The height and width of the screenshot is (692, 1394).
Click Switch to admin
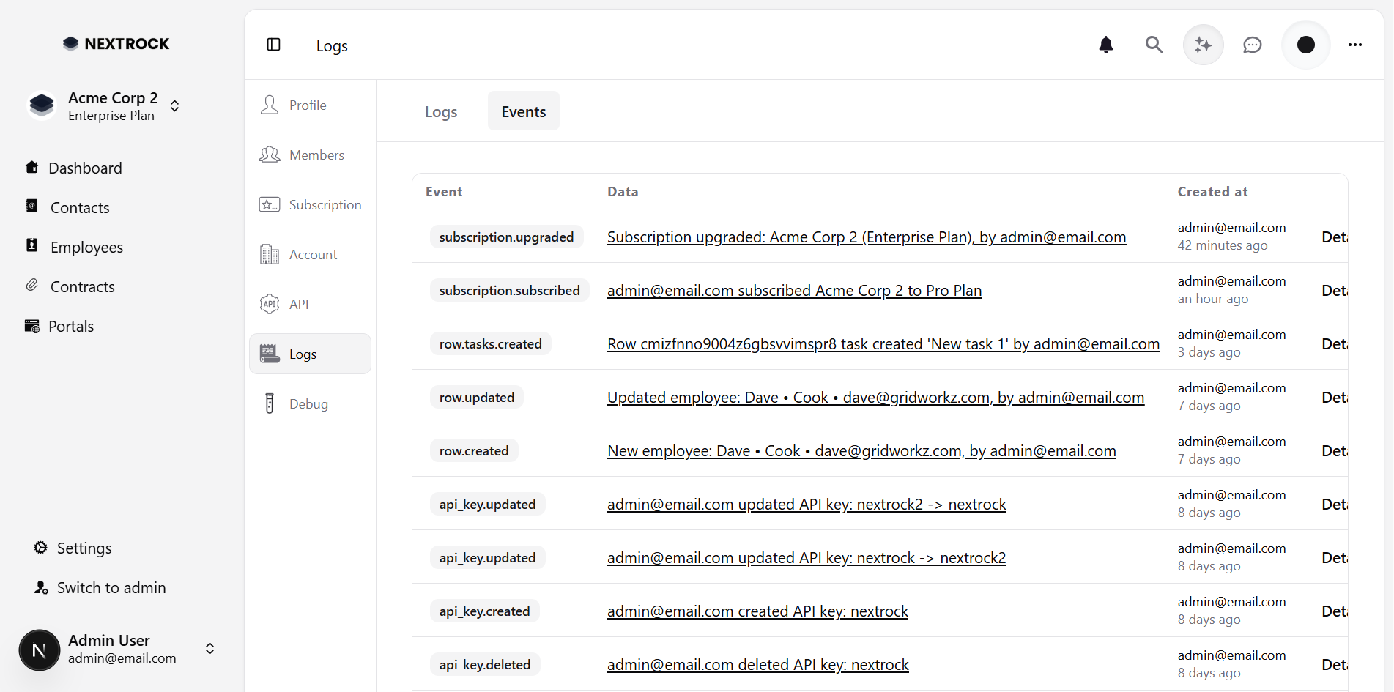111,588
